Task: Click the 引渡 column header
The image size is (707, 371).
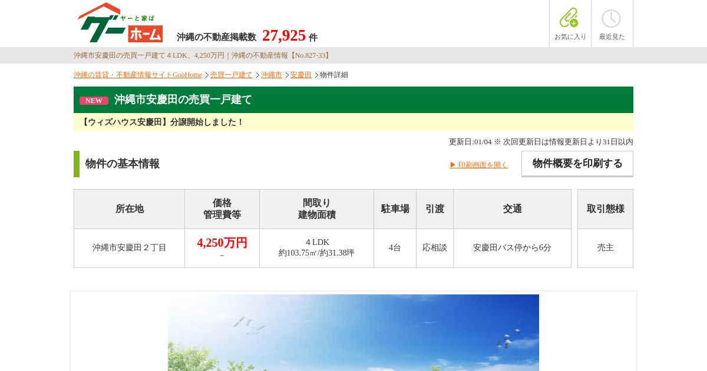Action: pyautogui.click(x=435, y=209)
